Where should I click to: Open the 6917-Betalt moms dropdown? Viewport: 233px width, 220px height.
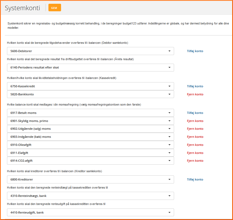click(x=90, y=113)
